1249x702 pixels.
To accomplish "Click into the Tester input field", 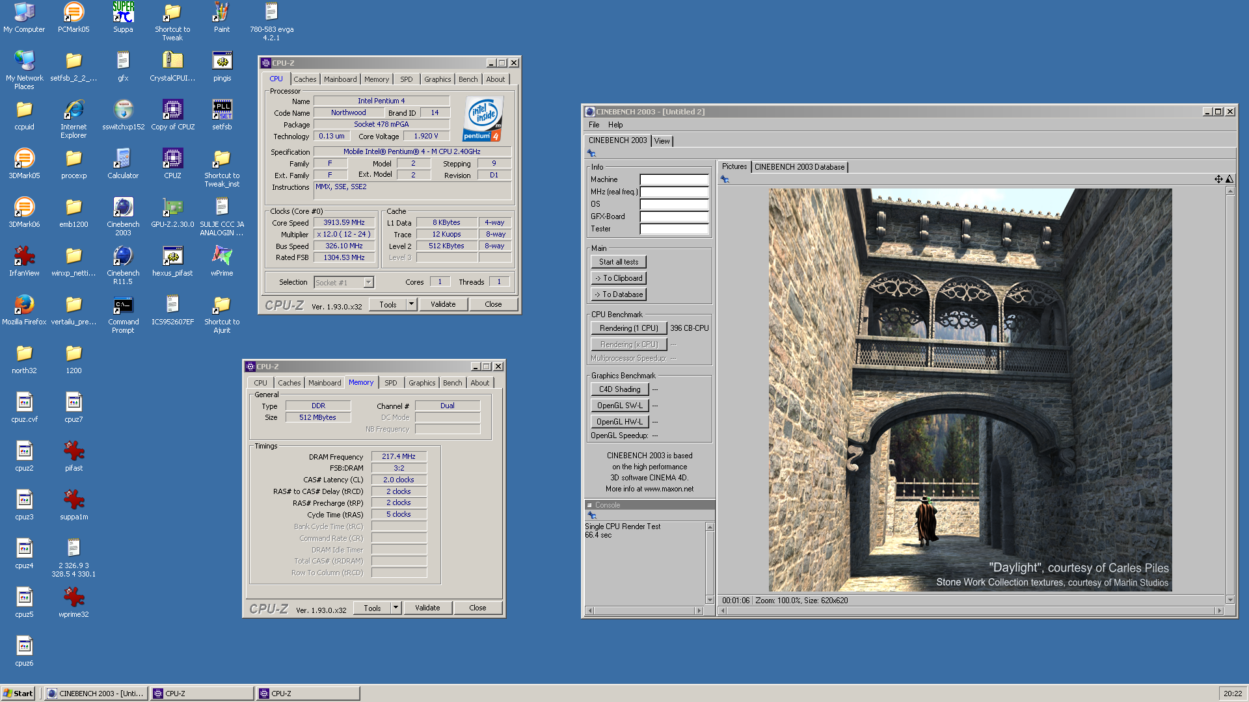I will pyautogui.click(x=674, y=229).
